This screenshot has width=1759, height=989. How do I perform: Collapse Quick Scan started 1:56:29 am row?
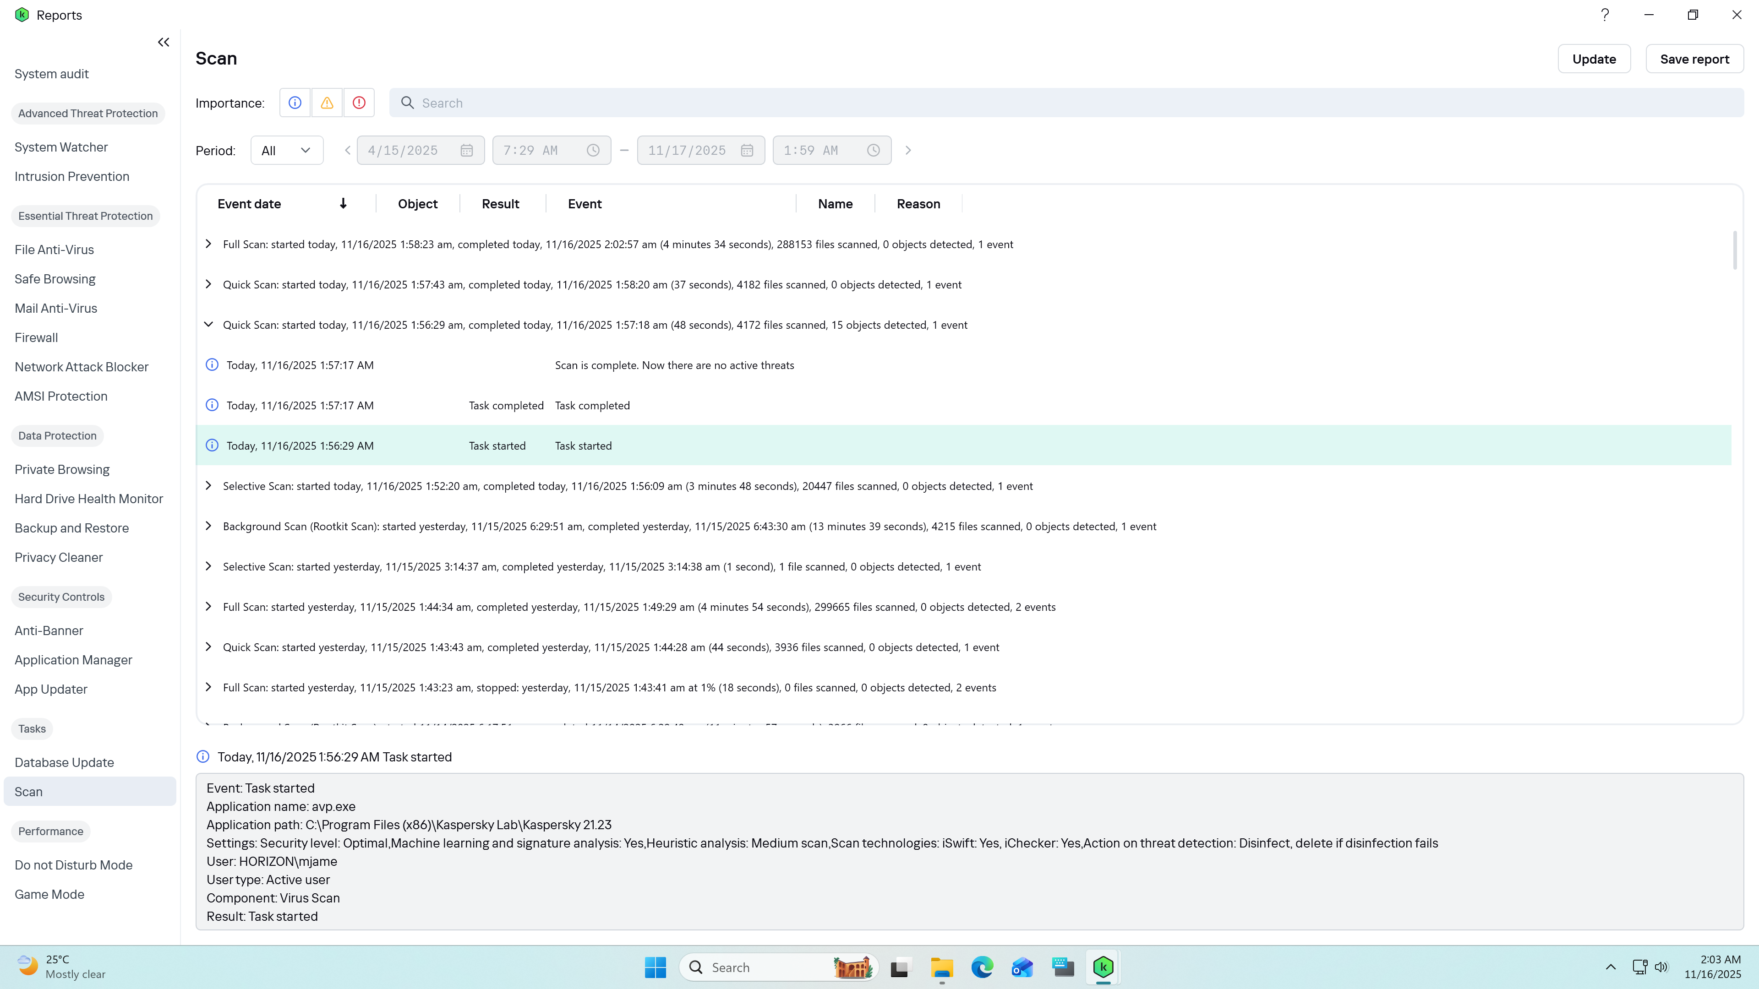[208, 324]
